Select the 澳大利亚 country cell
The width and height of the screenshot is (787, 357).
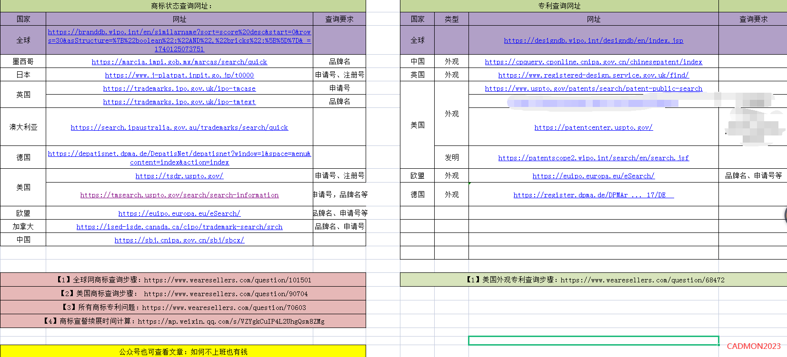coord(23,127)
